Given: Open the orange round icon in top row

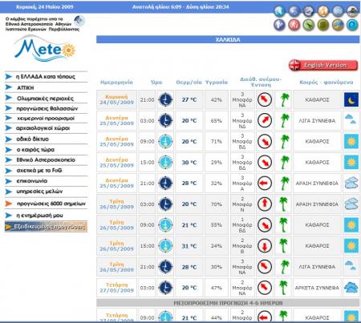Looking at the screenshot, I should (323, 11).
